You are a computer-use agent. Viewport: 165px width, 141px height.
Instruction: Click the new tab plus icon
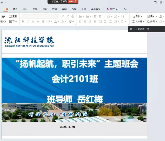(2, 2)
